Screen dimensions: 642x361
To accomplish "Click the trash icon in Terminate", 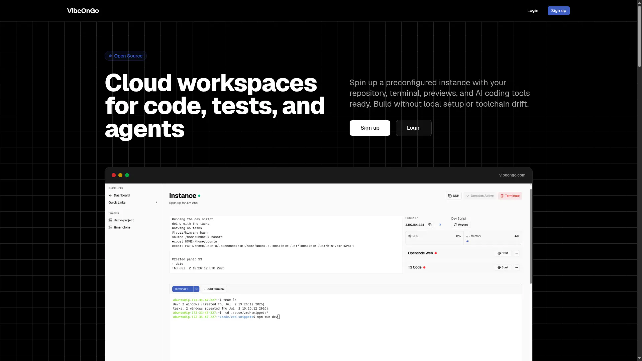I will click(502, 196).
